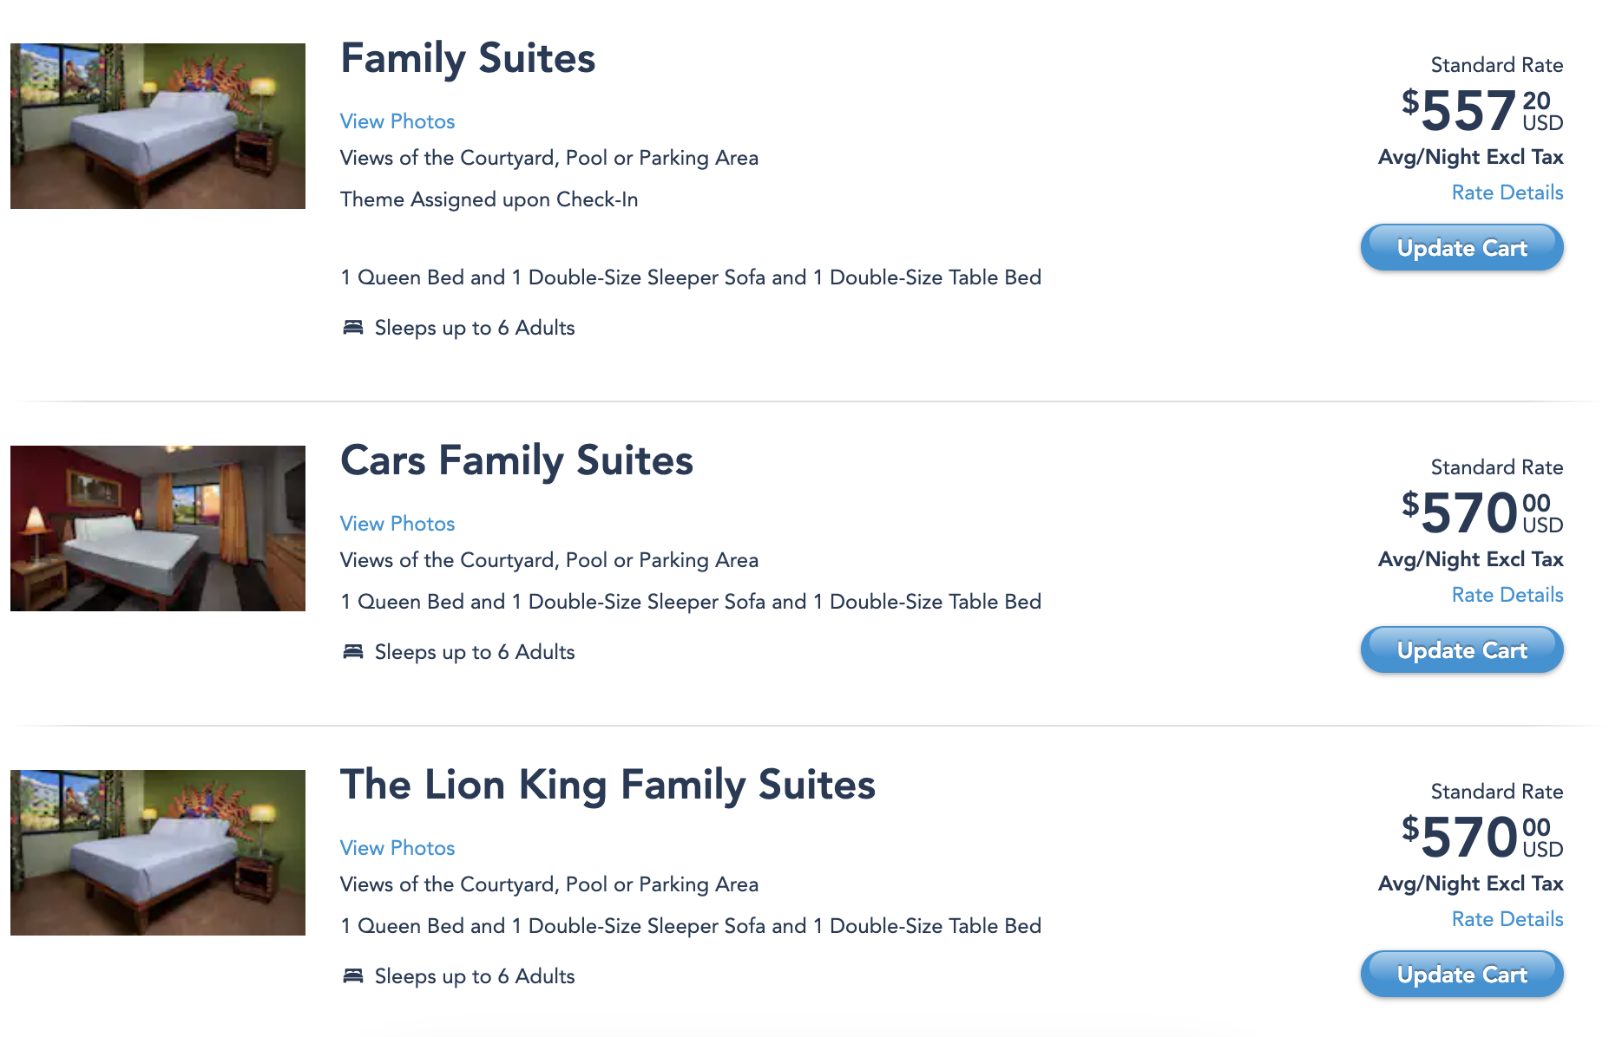Click Theme Assigned upon Check-In text
The height and width of the screenshot is (1037, 1609).
coord(489,199)
